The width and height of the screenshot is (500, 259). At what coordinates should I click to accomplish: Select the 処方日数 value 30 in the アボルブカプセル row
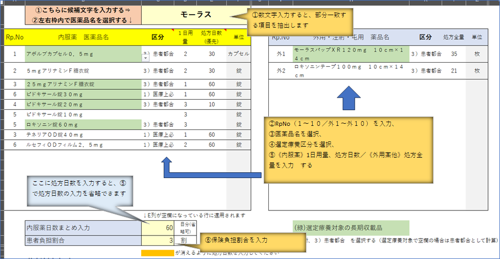[x=211, y=54]
